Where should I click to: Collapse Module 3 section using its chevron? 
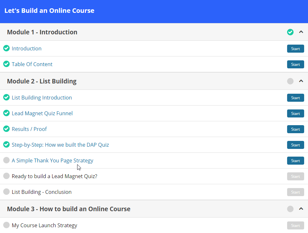pyautogui.click(x=301, y=209)
